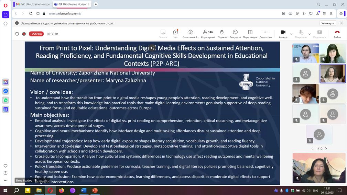Open a new browser tab
Screen dimensions: 347x195
coord(96,4)
